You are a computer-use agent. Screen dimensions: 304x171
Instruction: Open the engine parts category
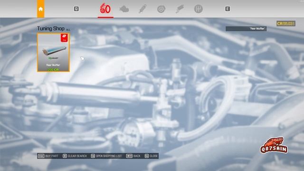(124, 9)
